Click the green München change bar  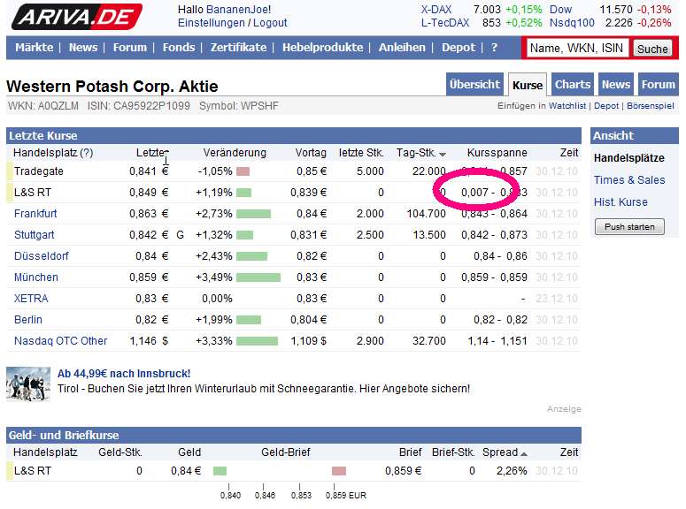(258, 277)
